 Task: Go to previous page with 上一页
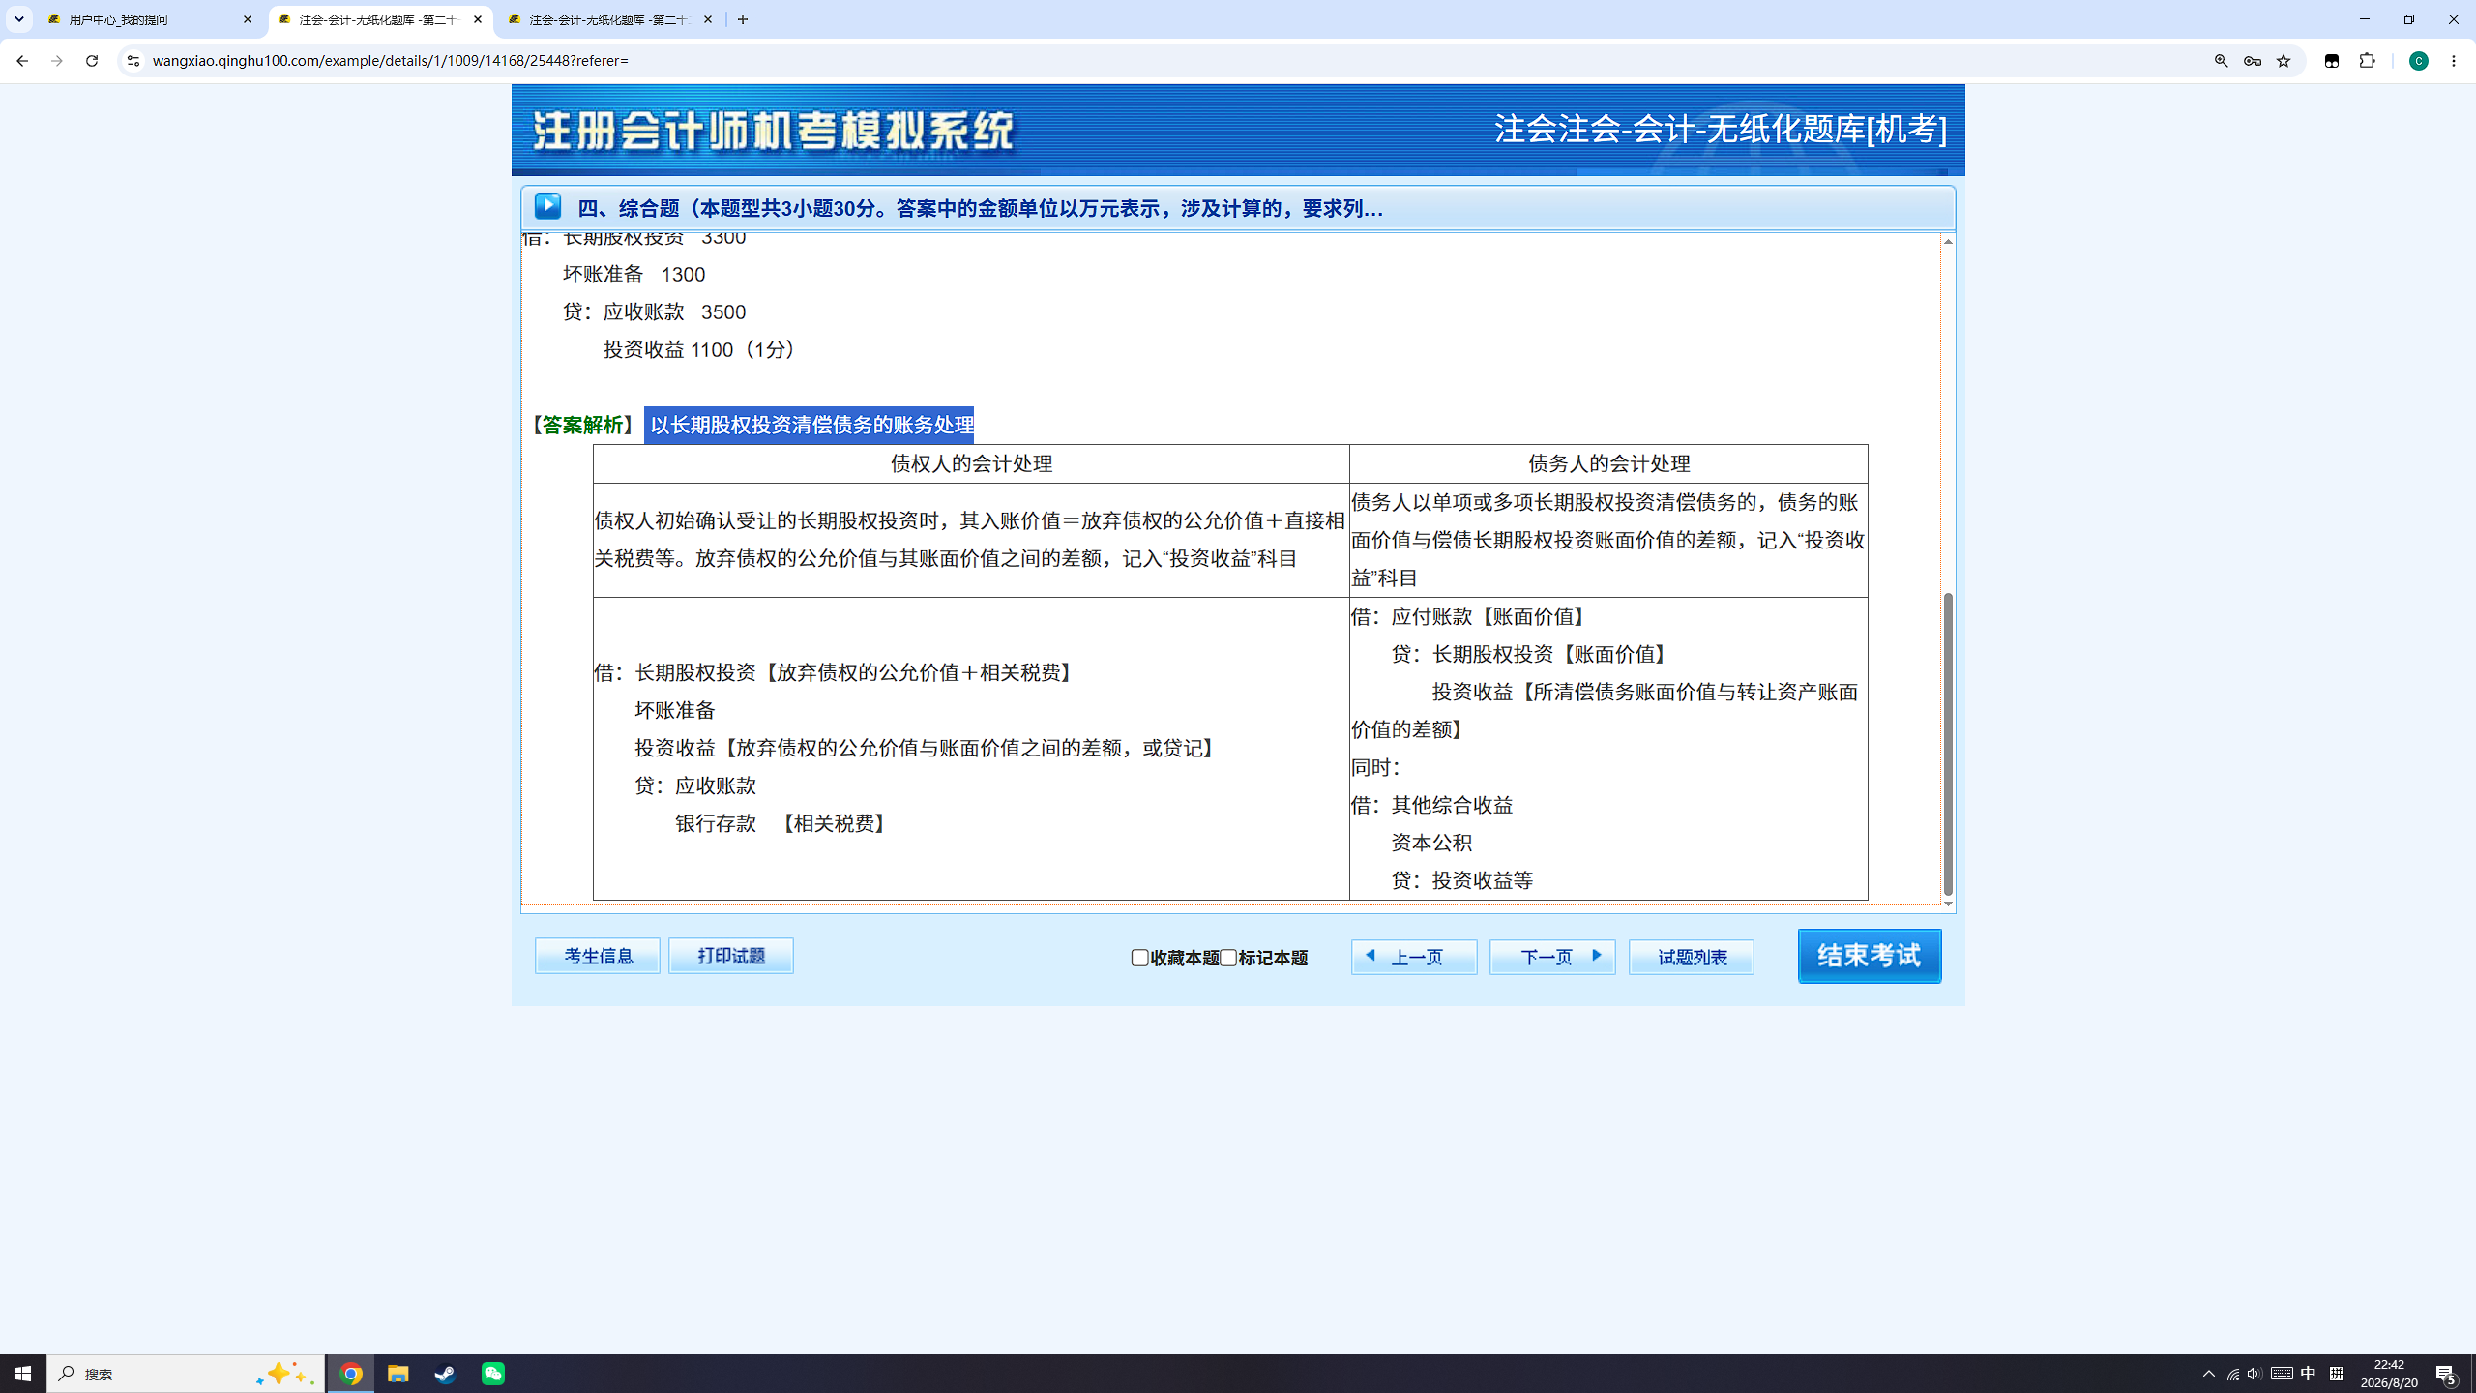[x=1414, y=957]
